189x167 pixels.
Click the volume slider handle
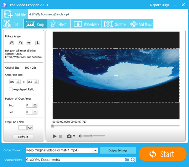pos(91,136)
